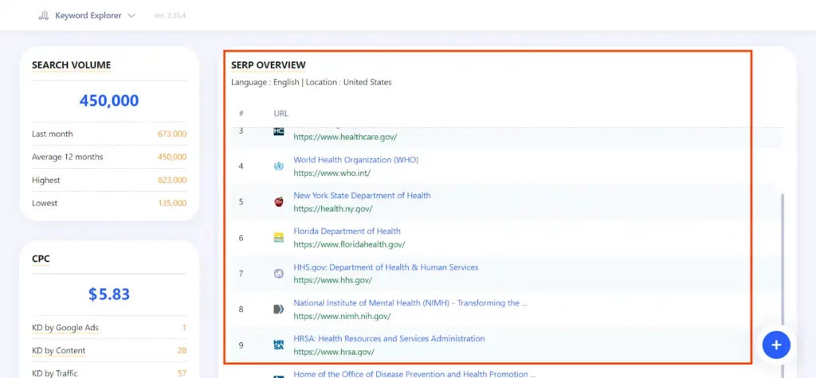Open HHS.gov Department of Health result title

click(x=386, y=267)
